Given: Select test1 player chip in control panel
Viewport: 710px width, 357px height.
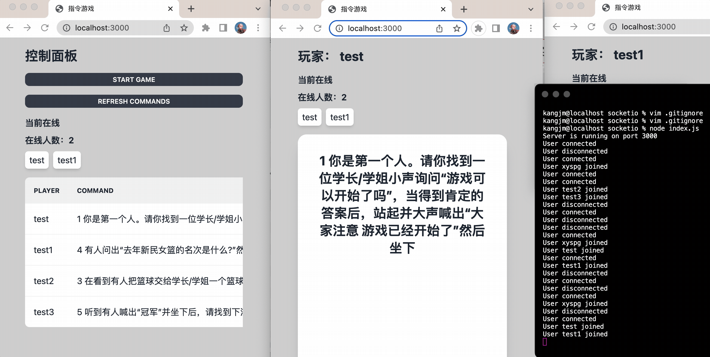Looking at the screenshot, I should click(x=67, y=160).
